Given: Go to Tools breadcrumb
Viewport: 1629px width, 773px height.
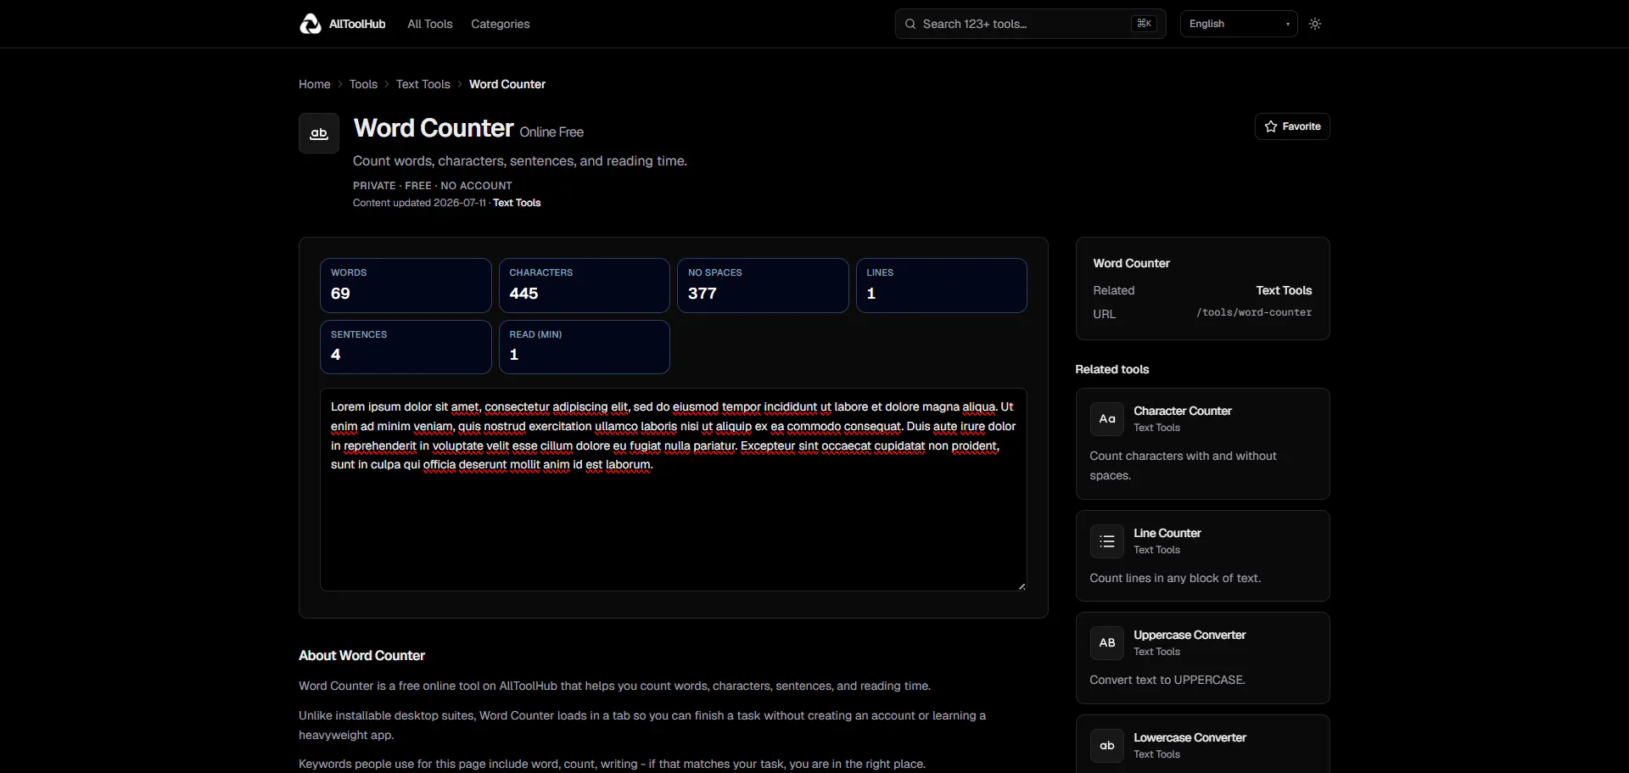Looking at the screenshot, I should pos(363,84).
